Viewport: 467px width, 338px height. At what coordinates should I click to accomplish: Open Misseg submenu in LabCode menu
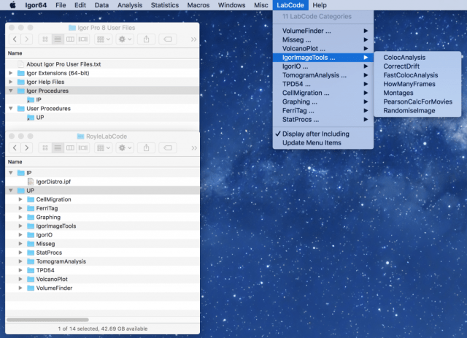(323, 39)
